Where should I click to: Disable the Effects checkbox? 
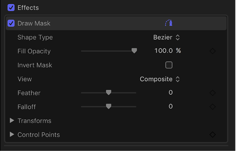pos(11,7)
